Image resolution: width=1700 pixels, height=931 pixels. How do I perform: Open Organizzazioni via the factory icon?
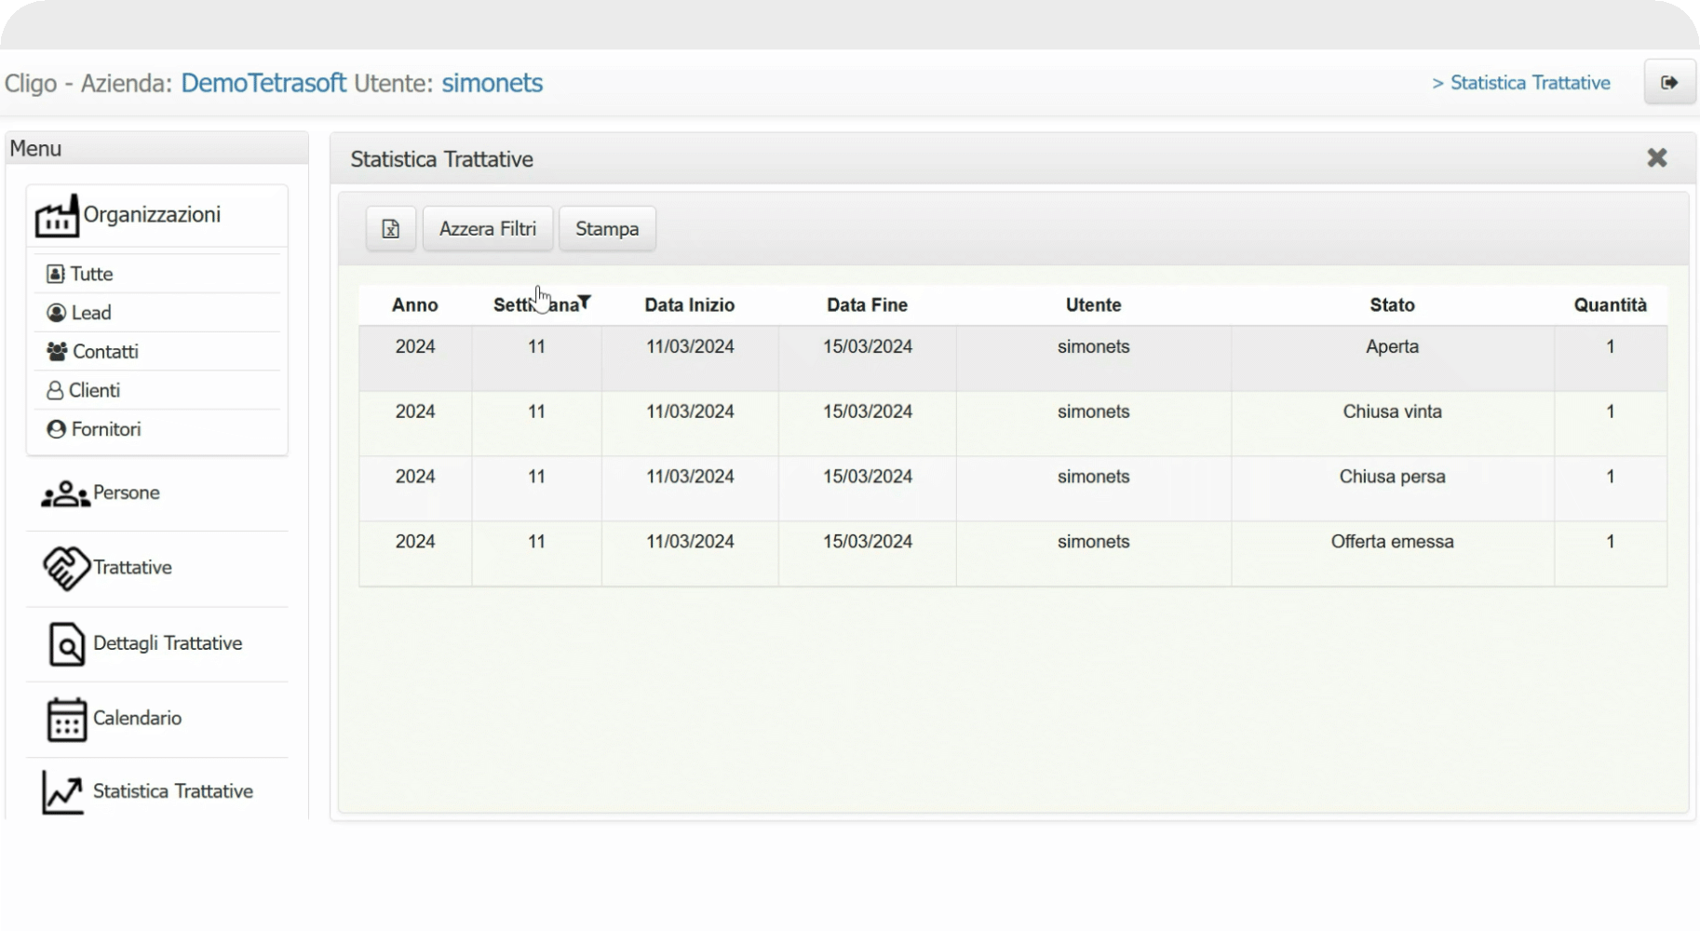tap(57, 217)
